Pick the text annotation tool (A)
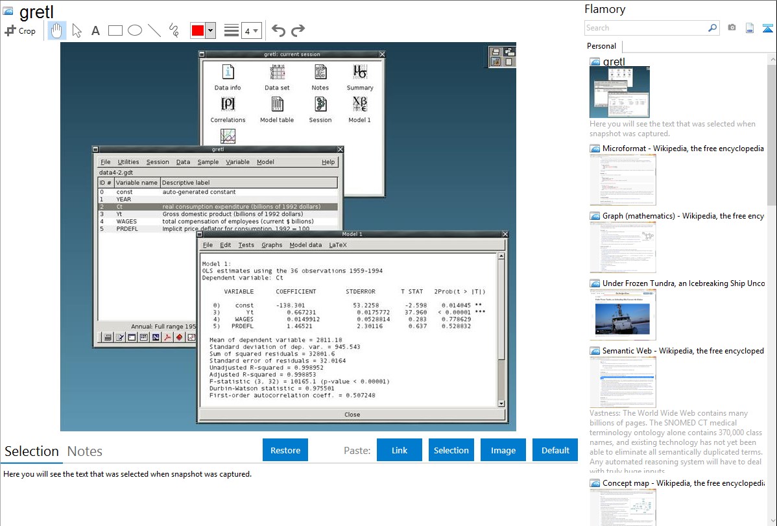This screenshot has height=526, width=777. point(95,30)
